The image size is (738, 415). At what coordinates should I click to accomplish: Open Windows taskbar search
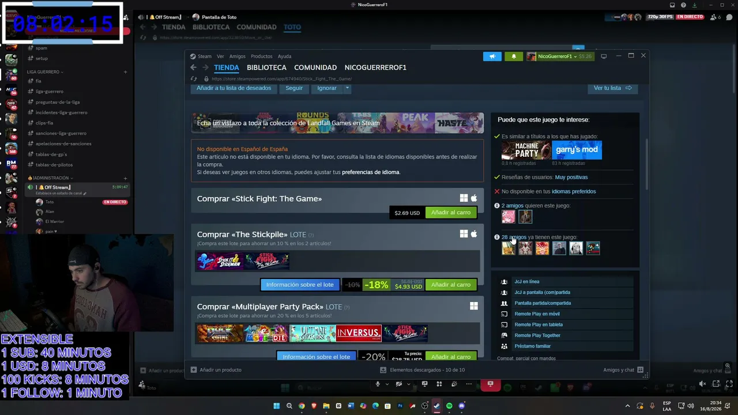coord(289,406)
